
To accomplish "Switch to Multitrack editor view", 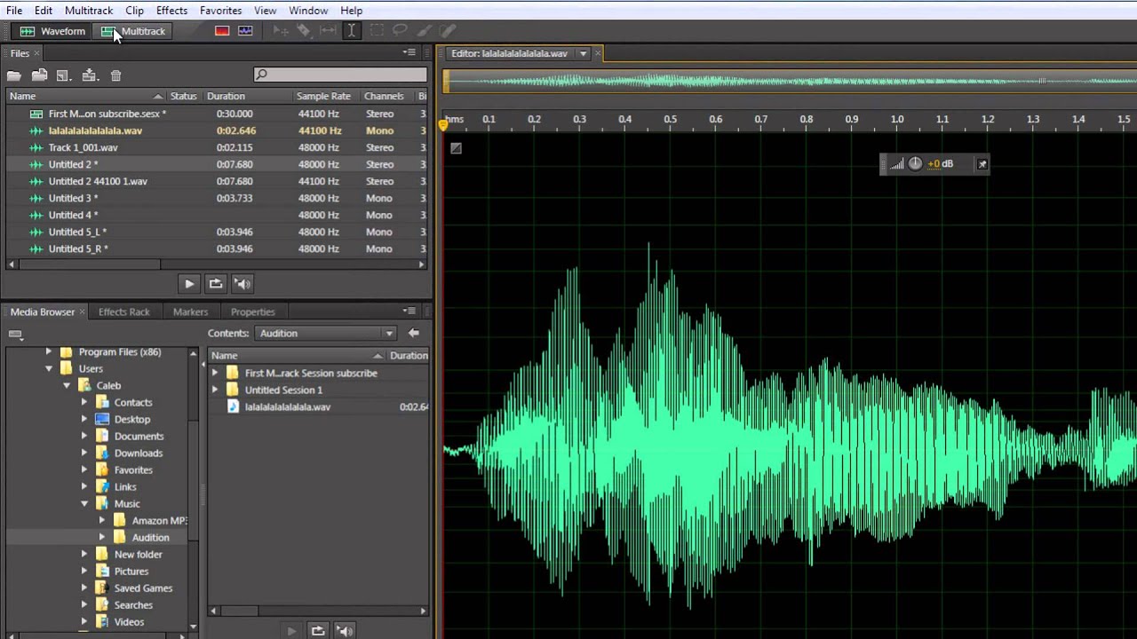I will (x=133, y=31).
